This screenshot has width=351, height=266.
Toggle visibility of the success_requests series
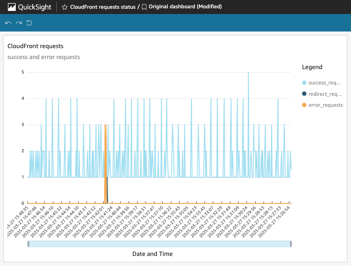(326, 82)
